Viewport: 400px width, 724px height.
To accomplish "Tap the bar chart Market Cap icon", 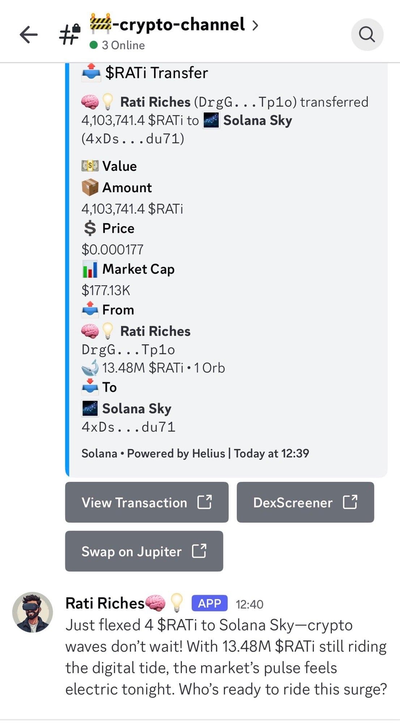I will (x=90, y=269).
